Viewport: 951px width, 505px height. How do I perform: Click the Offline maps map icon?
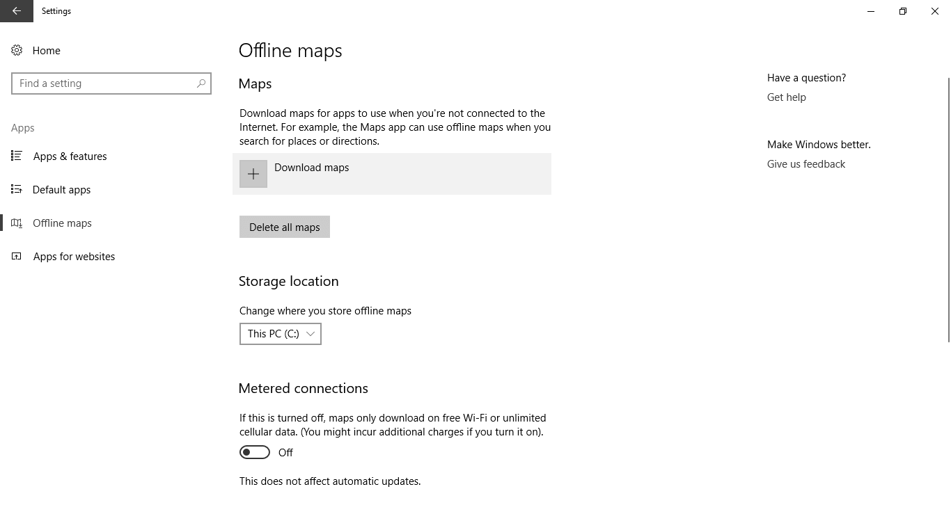coord(17,223)
